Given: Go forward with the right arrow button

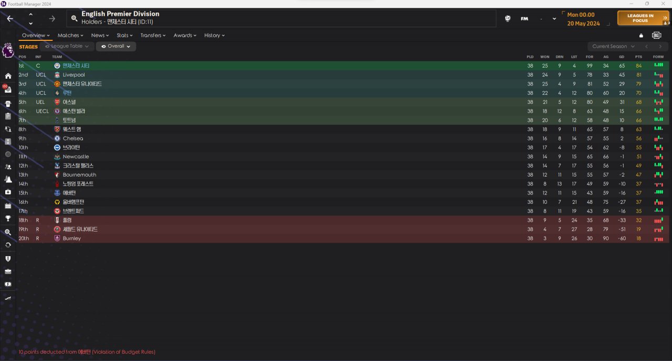Looking at the screenshot, I should pos(52,18).
